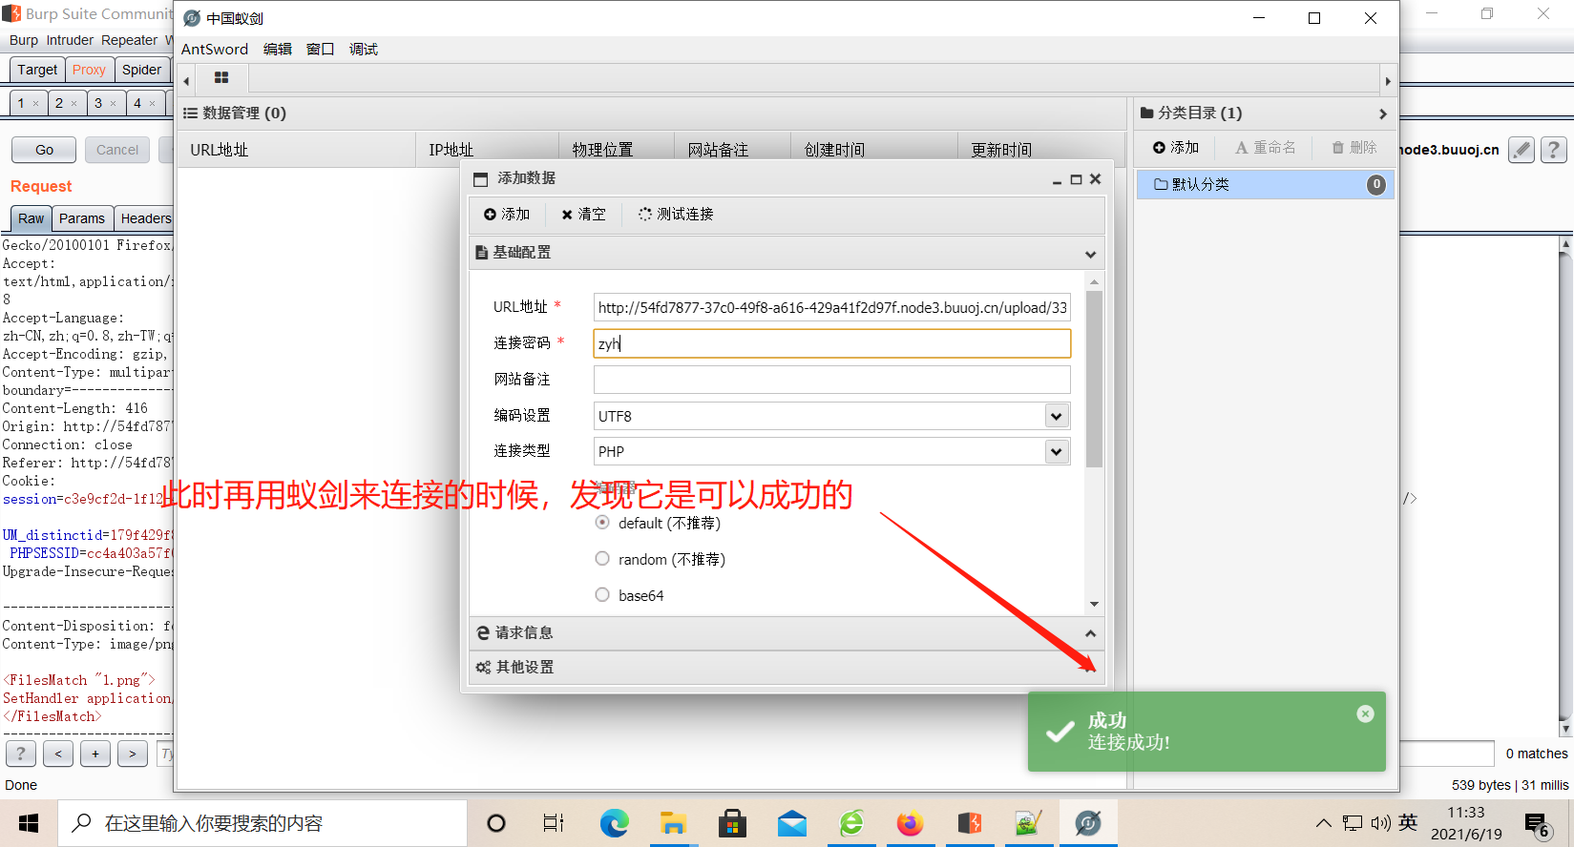Minimize the 添加数据 dialog
The image size is (1574, 847).
1057,179
